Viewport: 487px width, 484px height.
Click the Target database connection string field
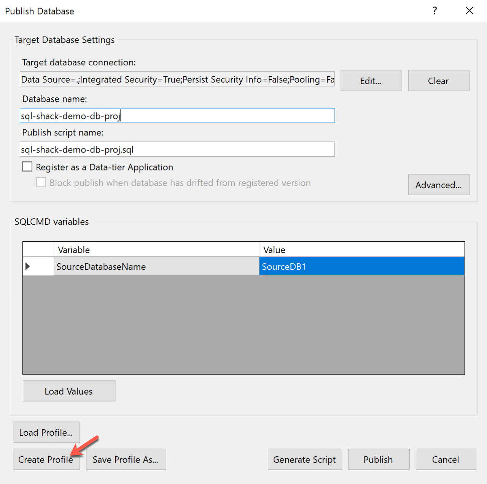pos(177,80)
